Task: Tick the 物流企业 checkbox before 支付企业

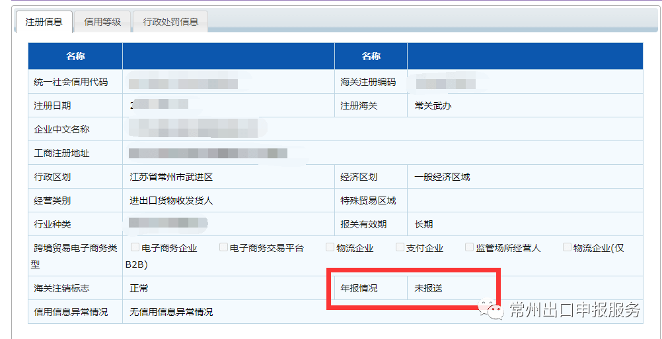Action: 330,247
